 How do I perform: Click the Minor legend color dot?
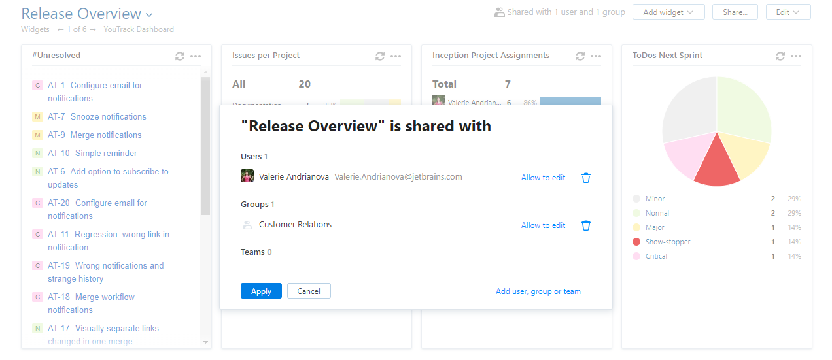tap(636, 199)
